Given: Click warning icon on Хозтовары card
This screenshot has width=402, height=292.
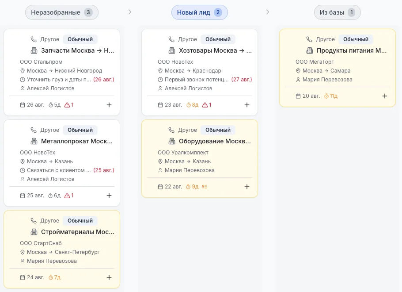Looking at the screenshot, I should pos(205,105).
